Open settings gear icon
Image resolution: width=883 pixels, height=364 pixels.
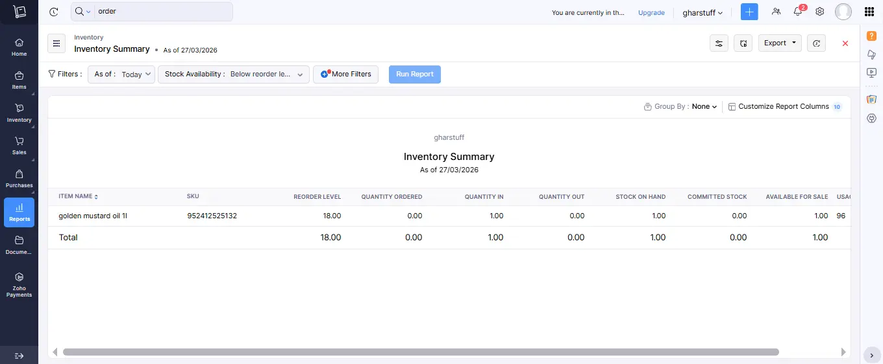820,12
